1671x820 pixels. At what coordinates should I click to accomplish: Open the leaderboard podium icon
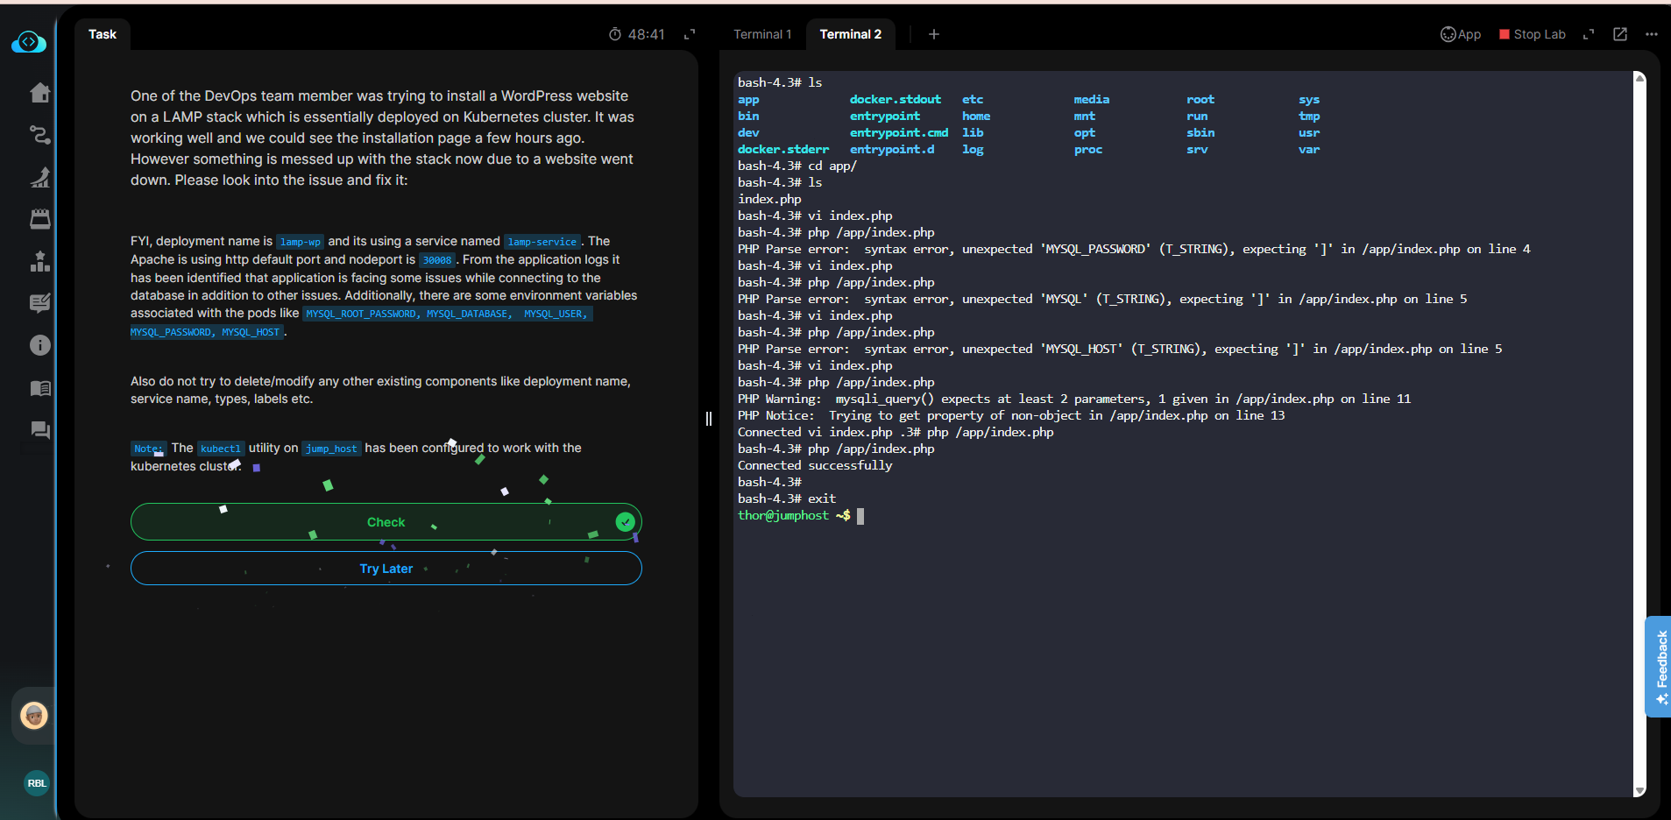pos(40,261)
